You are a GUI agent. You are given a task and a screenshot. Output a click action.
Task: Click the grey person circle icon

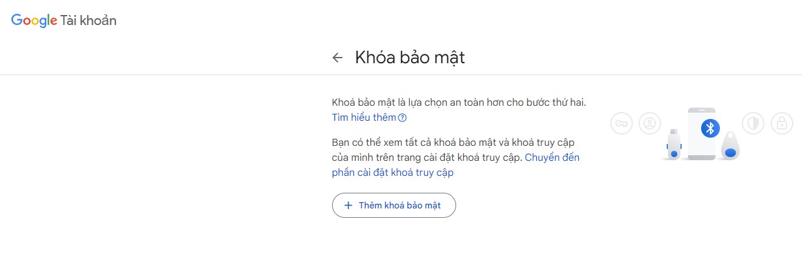point(650,123)
